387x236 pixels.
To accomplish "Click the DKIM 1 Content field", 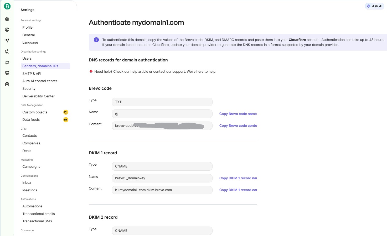I will pyautogui.click(x=162, y=190).
